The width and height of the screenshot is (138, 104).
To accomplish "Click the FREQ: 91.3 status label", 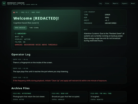I will [x=25, y=12].
